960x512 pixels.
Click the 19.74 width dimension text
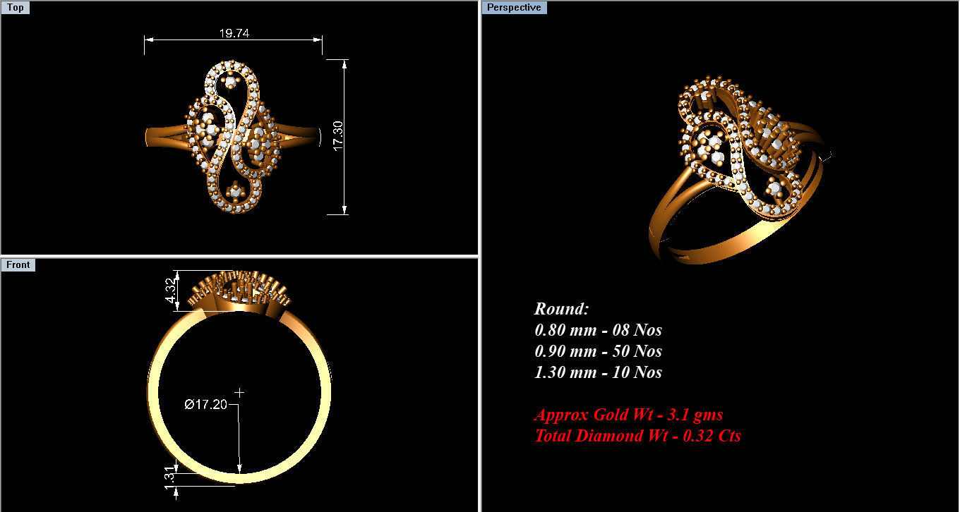click(234, 33)
